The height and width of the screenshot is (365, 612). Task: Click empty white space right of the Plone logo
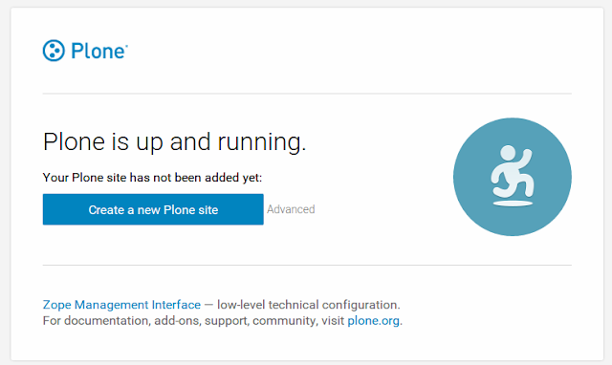313,51
